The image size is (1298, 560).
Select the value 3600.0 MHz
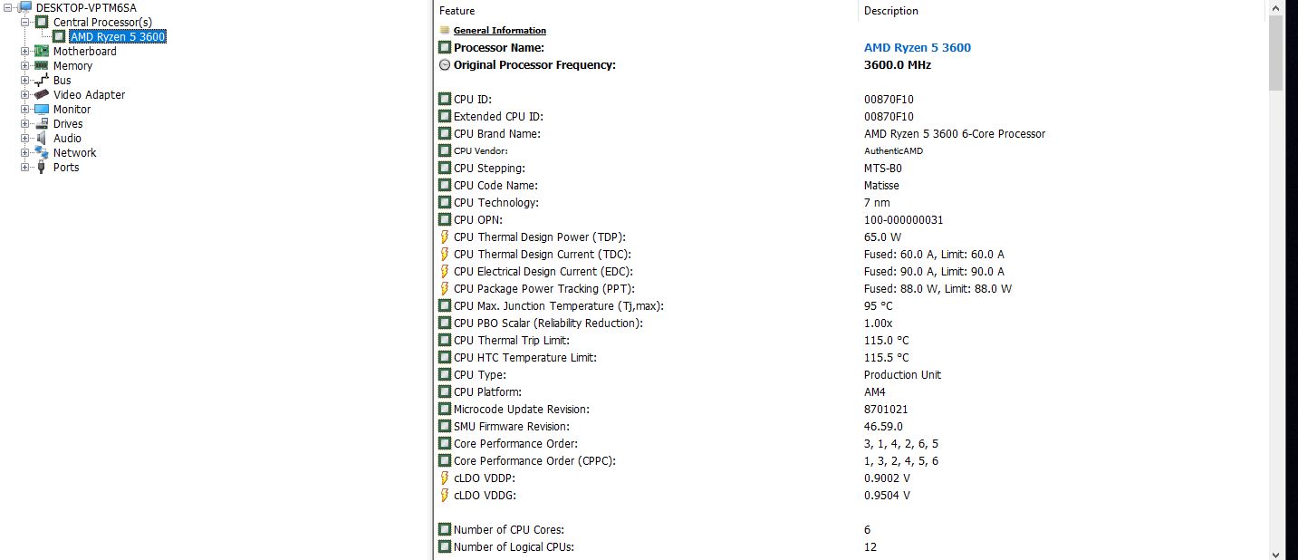pos(898,64)
